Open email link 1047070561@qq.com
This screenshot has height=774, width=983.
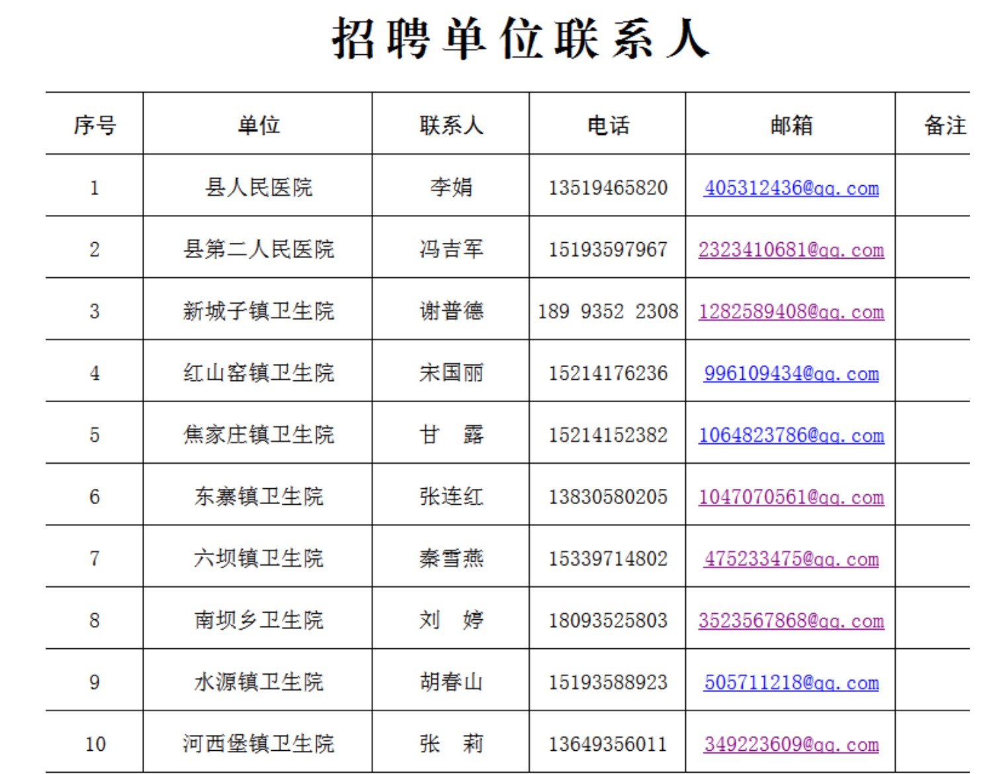(791, 497)
